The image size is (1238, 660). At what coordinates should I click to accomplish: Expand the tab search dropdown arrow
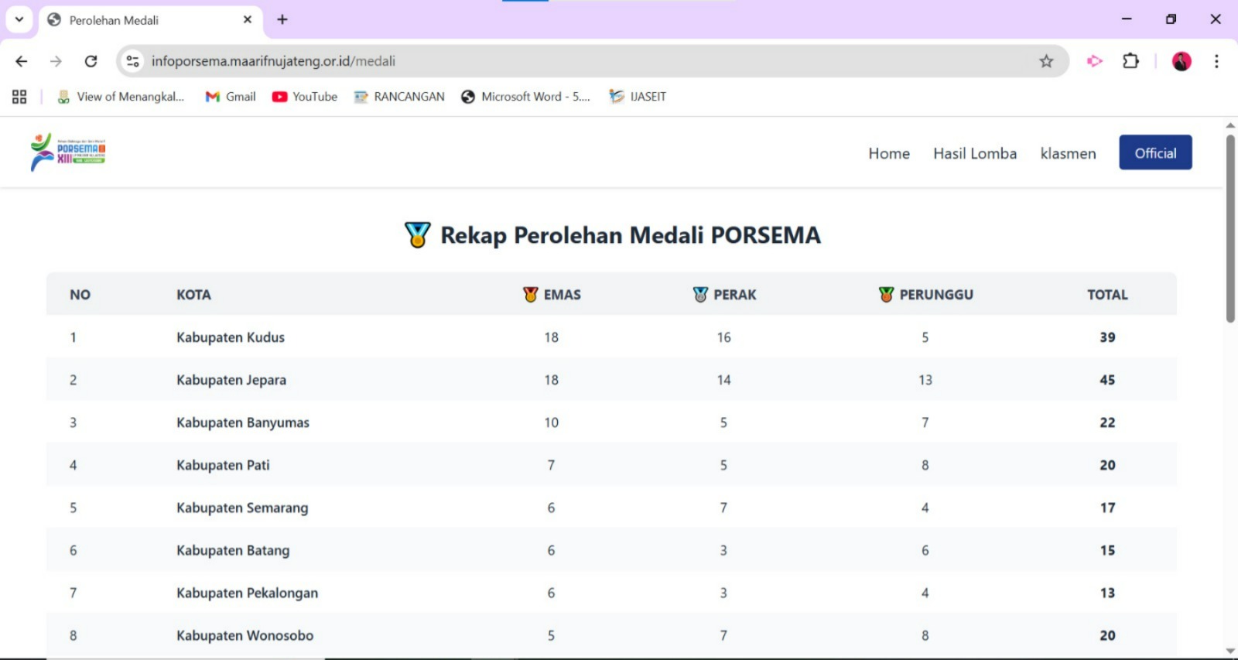point(19,19)
